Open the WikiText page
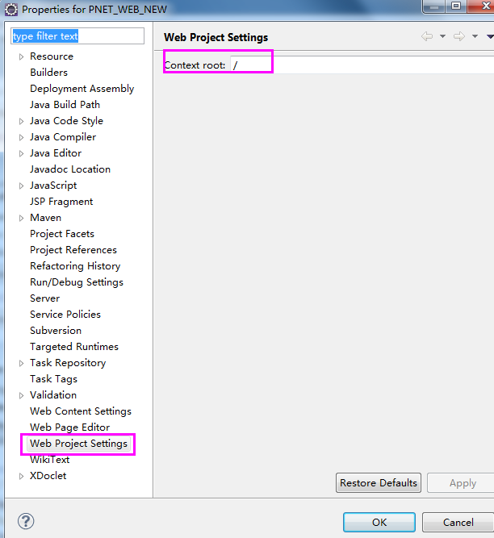494x538 pixels. [x=50, y=460]
